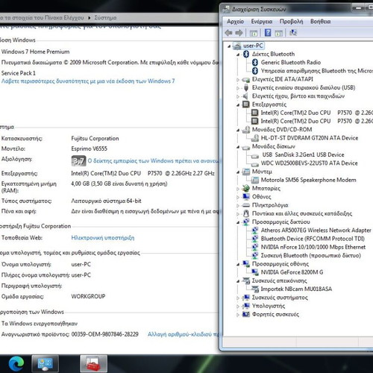Image resolution: width=373 pixels, height=373 pixels.
Task: Expand the Ελεγκτές ενιαίου σειριακού διαύλου (USB) node
Action: [238, 88]
